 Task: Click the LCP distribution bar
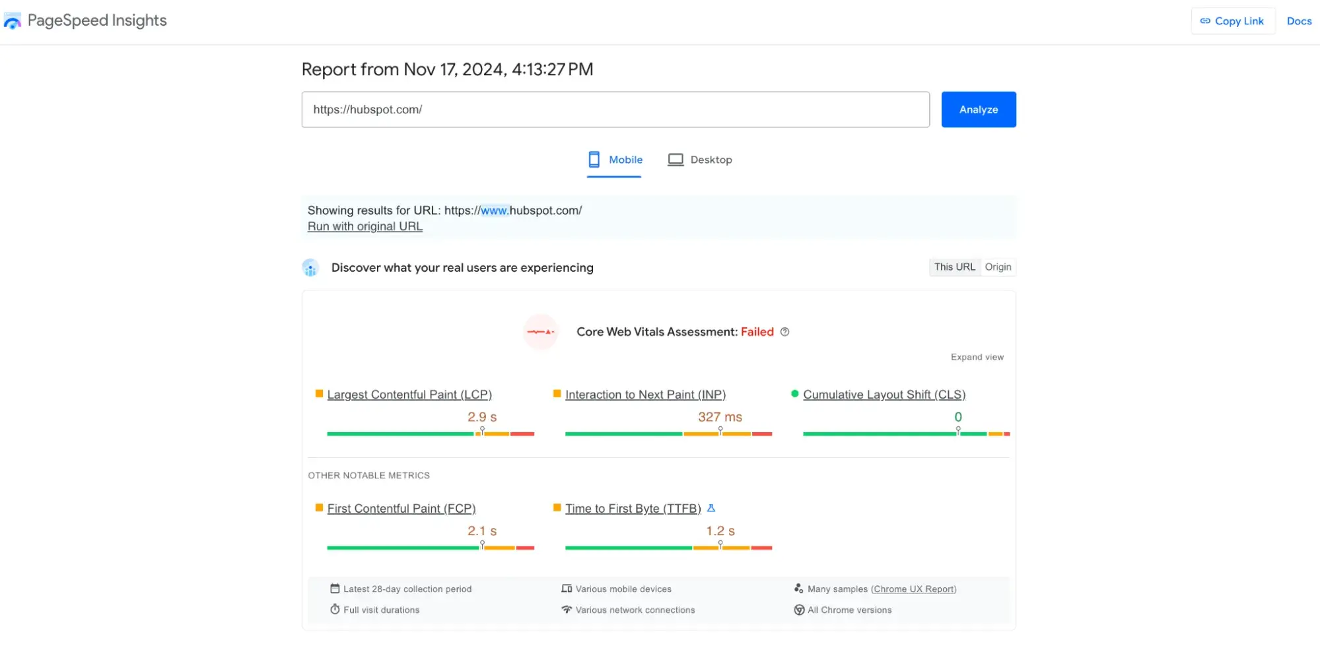[431, 434]
